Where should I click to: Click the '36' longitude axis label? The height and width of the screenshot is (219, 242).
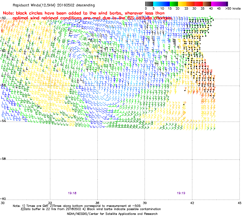point(97,203)
